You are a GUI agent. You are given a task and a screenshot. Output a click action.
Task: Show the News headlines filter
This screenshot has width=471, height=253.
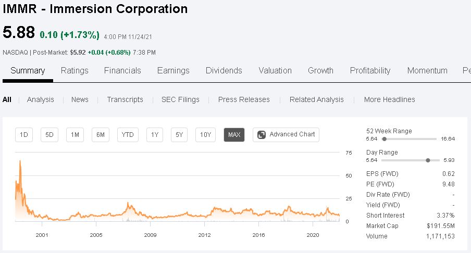pos(80,99)
